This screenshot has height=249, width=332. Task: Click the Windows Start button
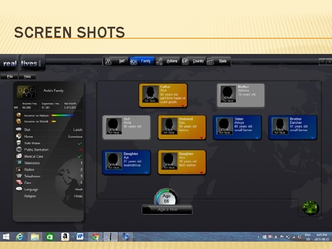(x=6, y=237)
